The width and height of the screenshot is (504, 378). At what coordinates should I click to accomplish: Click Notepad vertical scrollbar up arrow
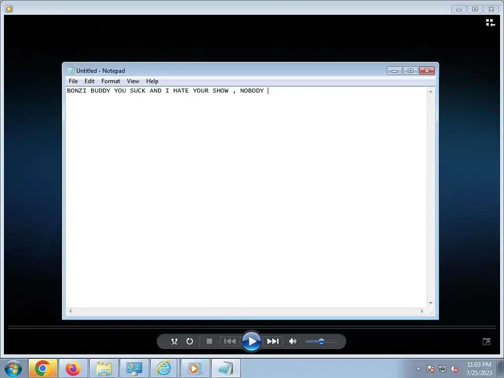[431, 92]
